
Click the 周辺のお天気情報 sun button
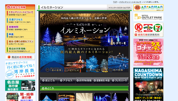pos(20,57)
